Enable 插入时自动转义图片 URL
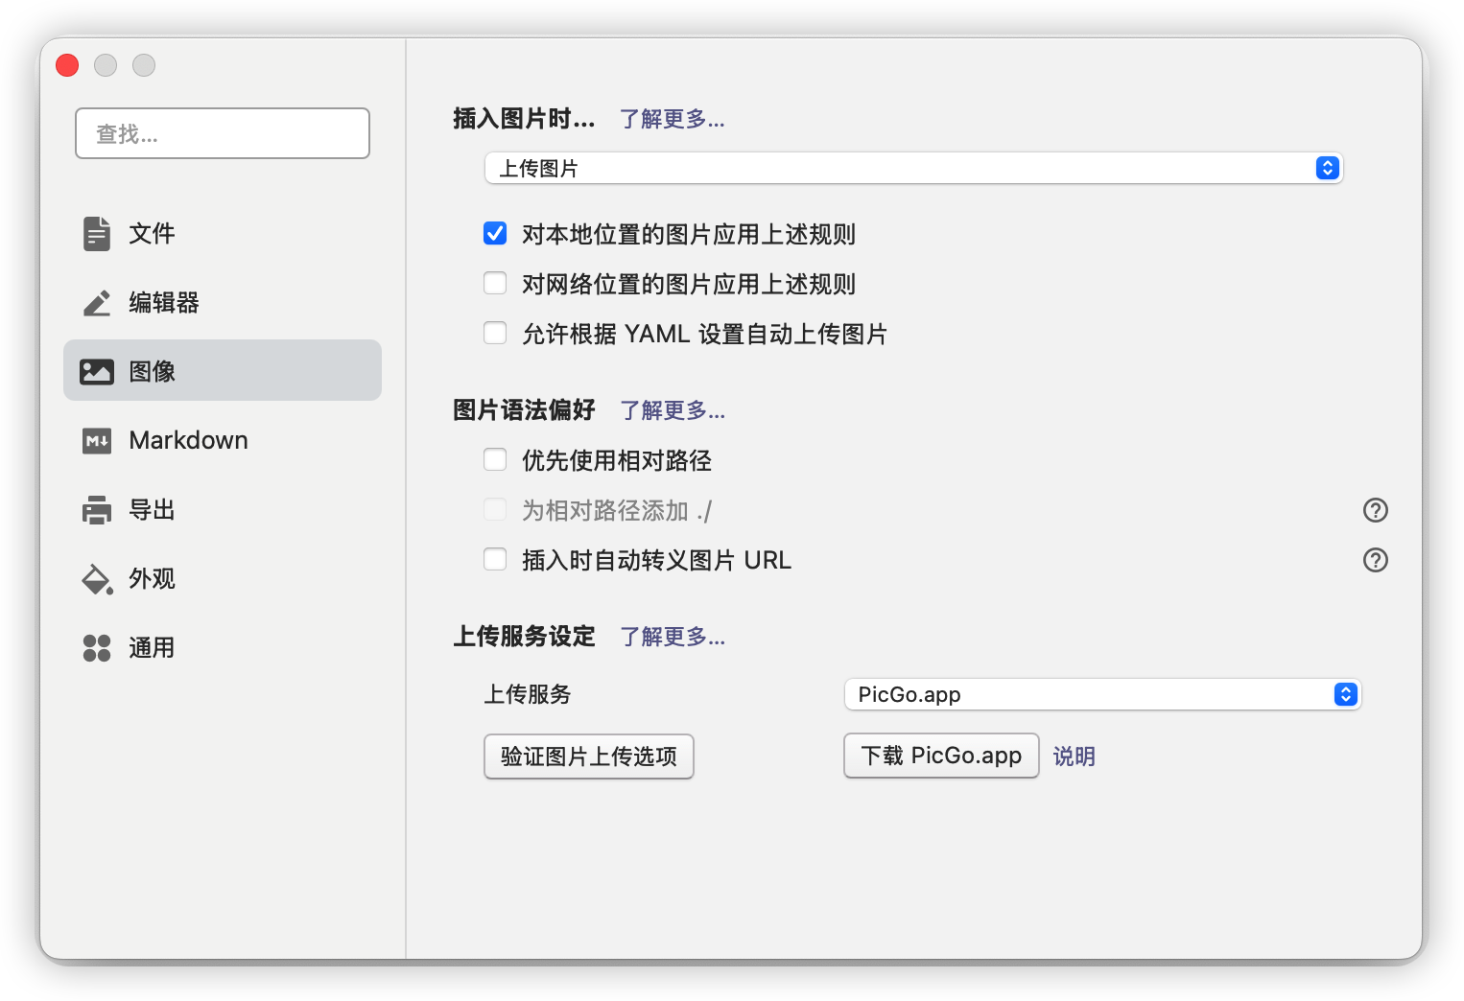 495,559
